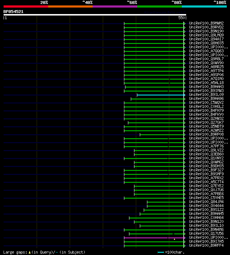Click hit name UniRef100_C5YHE5

coord(206,198)
